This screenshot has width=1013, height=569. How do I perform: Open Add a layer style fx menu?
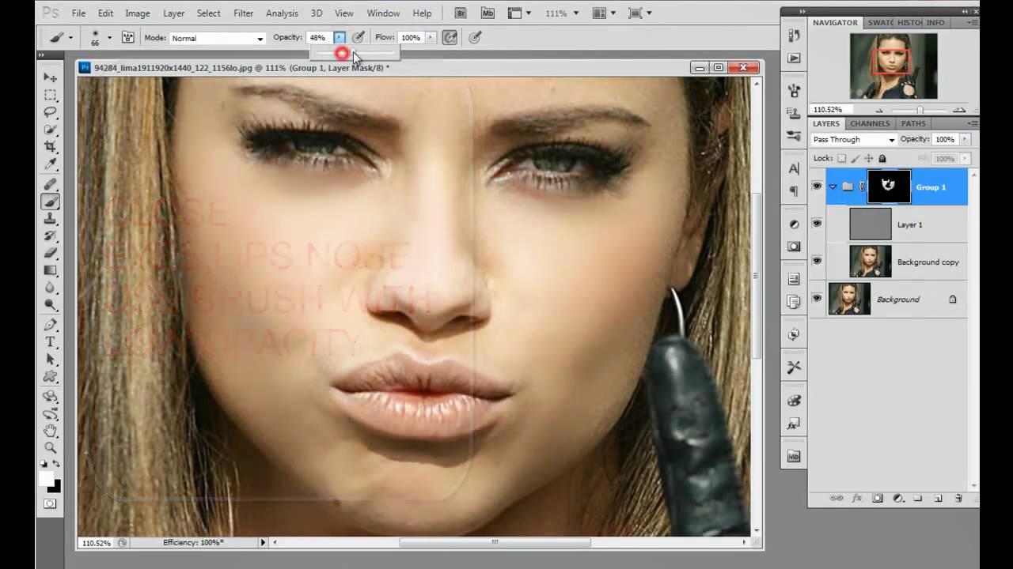coord(857,499)
